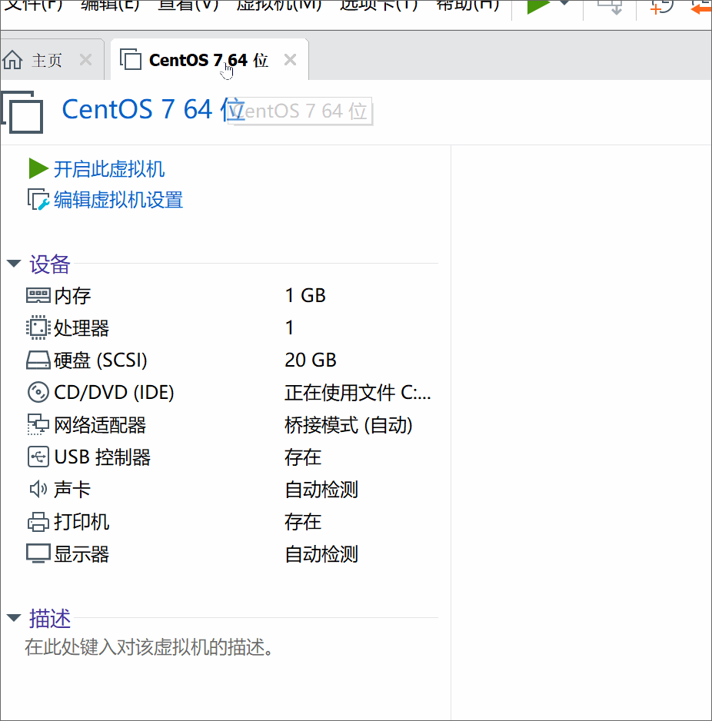Image resolution: width=712 pixels, height=721 pixels.
Task: Click the 正在使用文件 C:... value
Action: (x=358, y=393)
